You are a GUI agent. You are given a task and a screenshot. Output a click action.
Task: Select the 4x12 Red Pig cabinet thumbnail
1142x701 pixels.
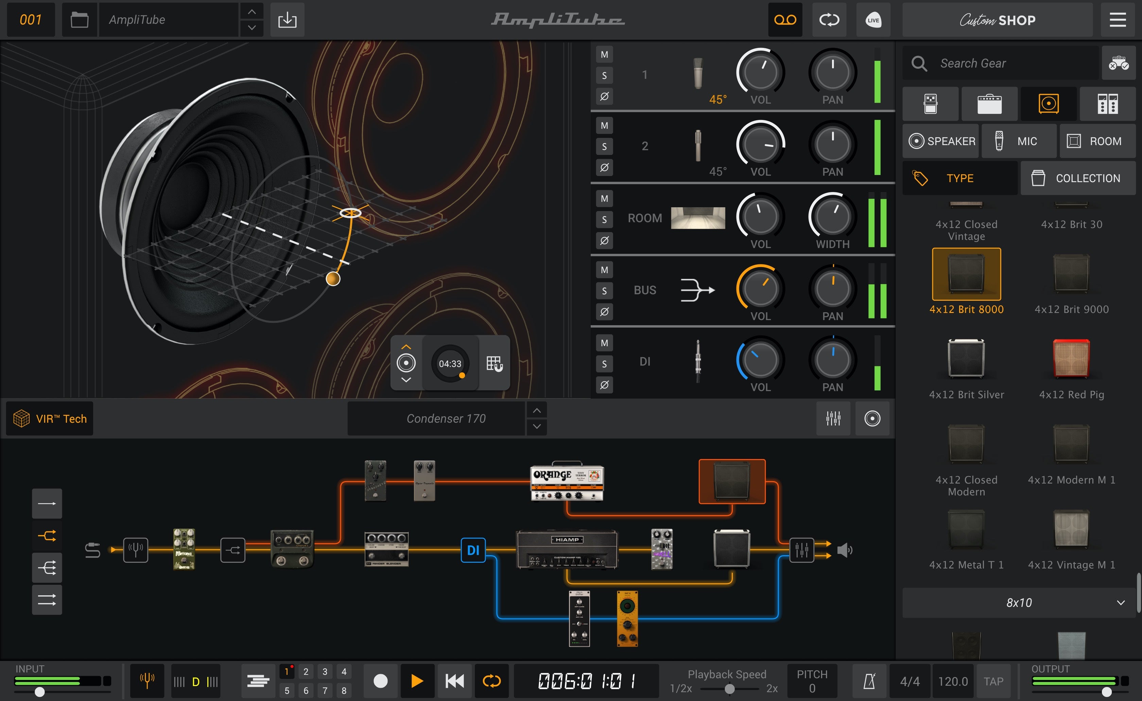(x=1072, y=359)
